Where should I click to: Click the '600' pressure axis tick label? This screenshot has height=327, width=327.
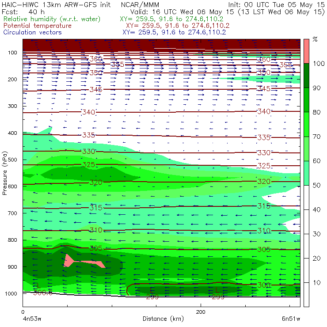pos(12,186)
